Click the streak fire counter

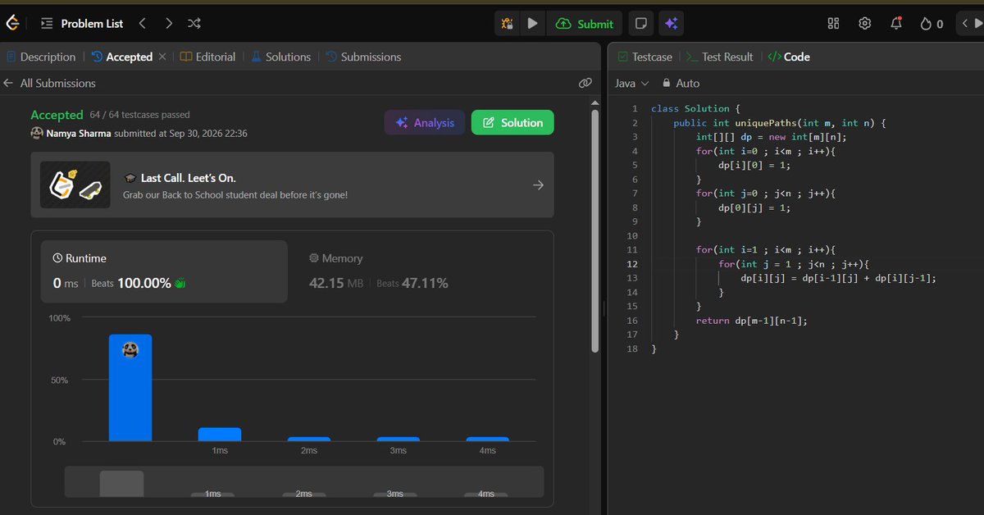point(932,24)
